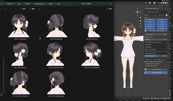This screenshot has width=173, height=101.
Task: Click the Back angle button
Action: (162, 20)
